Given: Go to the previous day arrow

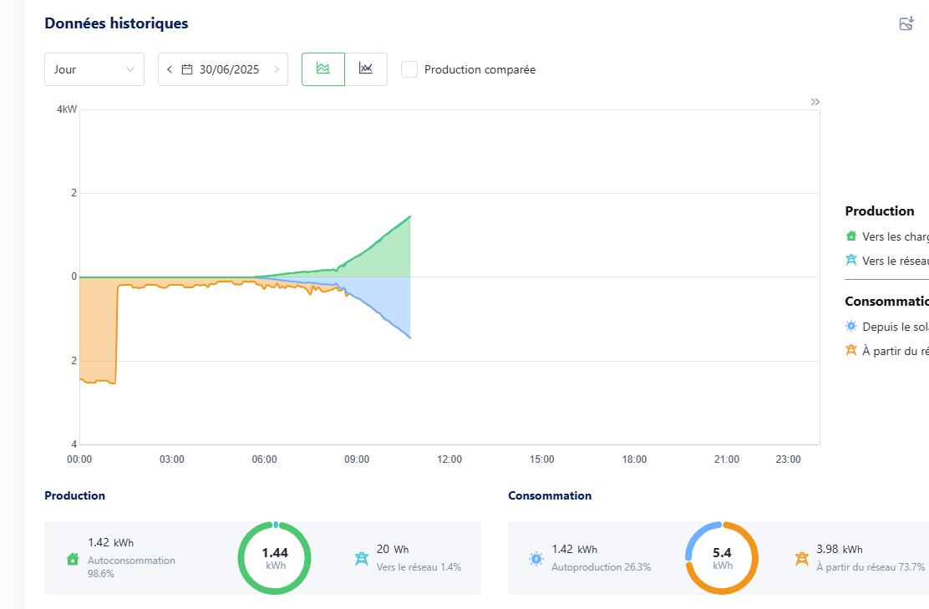Looking at the screenshot, I should (170, 69).
